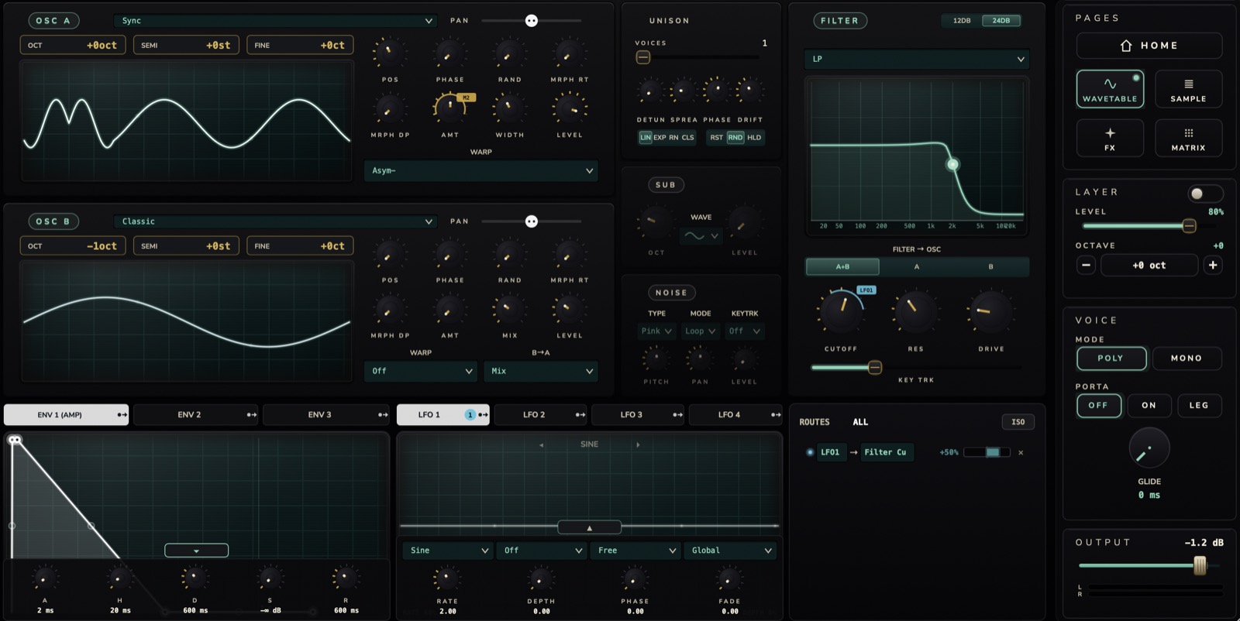
Task: Click the ENV 1 (AMP) modulation drag handle
Action: pos(122,415)
